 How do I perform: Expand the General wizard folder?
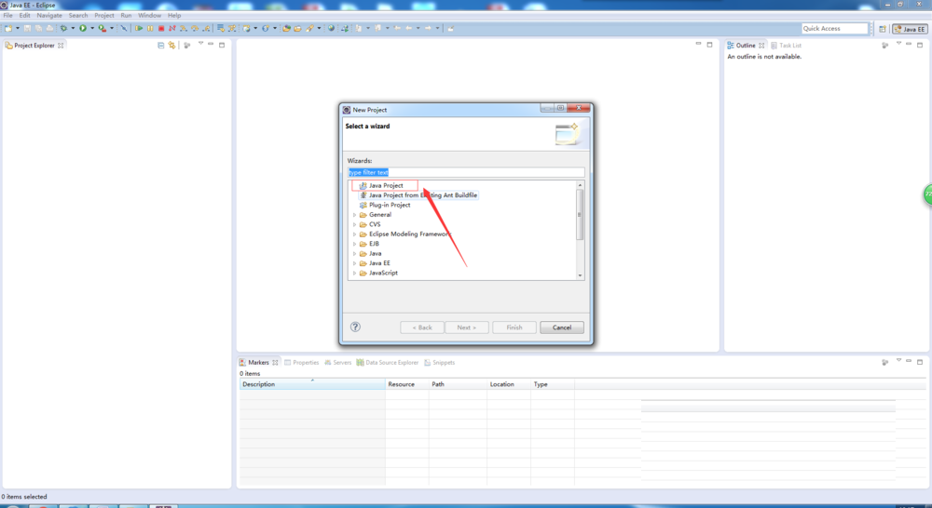coord(355,215)
